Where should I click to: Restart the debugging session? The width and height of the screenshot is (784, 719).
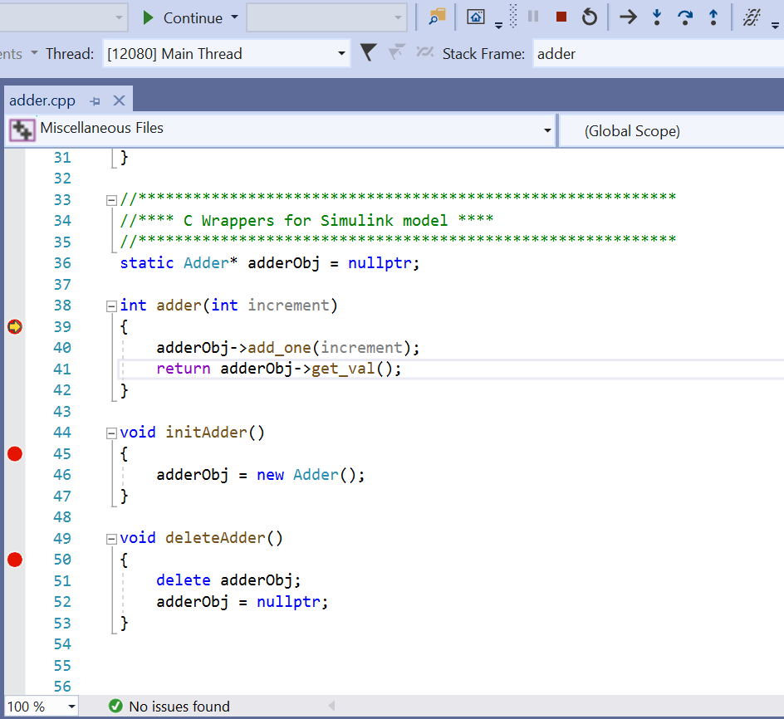click(589, 17)
